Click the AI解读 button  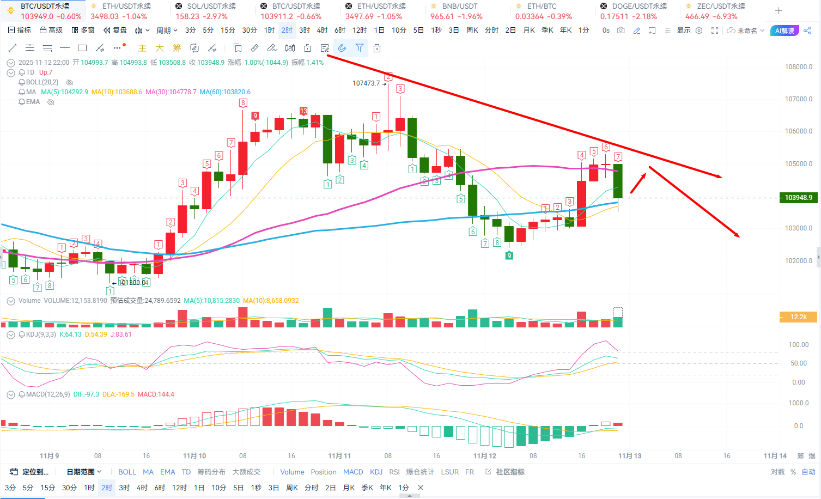pos(784,31)
